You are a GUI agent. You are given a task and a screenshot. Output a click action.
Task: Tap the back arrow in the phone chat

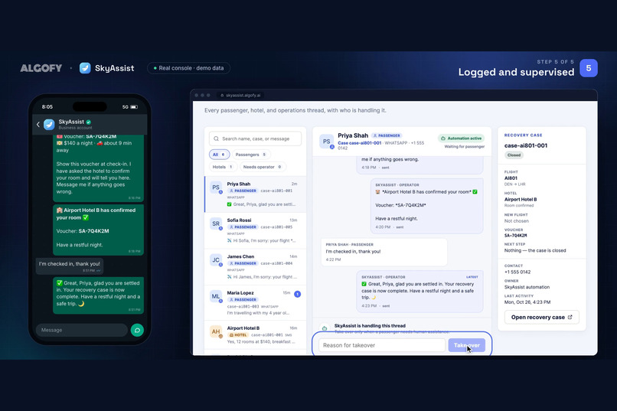(x=38, y=124)
